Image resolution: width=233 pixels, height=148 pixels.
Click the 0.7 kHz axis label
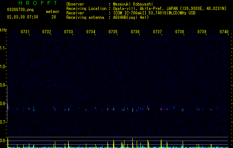pyautogui.click(x=3, y=122)
